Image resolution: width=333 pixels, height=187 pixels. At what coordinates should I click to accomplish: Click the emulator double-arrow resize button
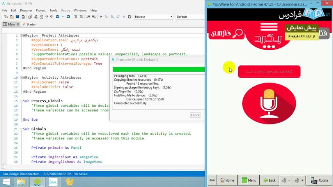tap(212, 180)
